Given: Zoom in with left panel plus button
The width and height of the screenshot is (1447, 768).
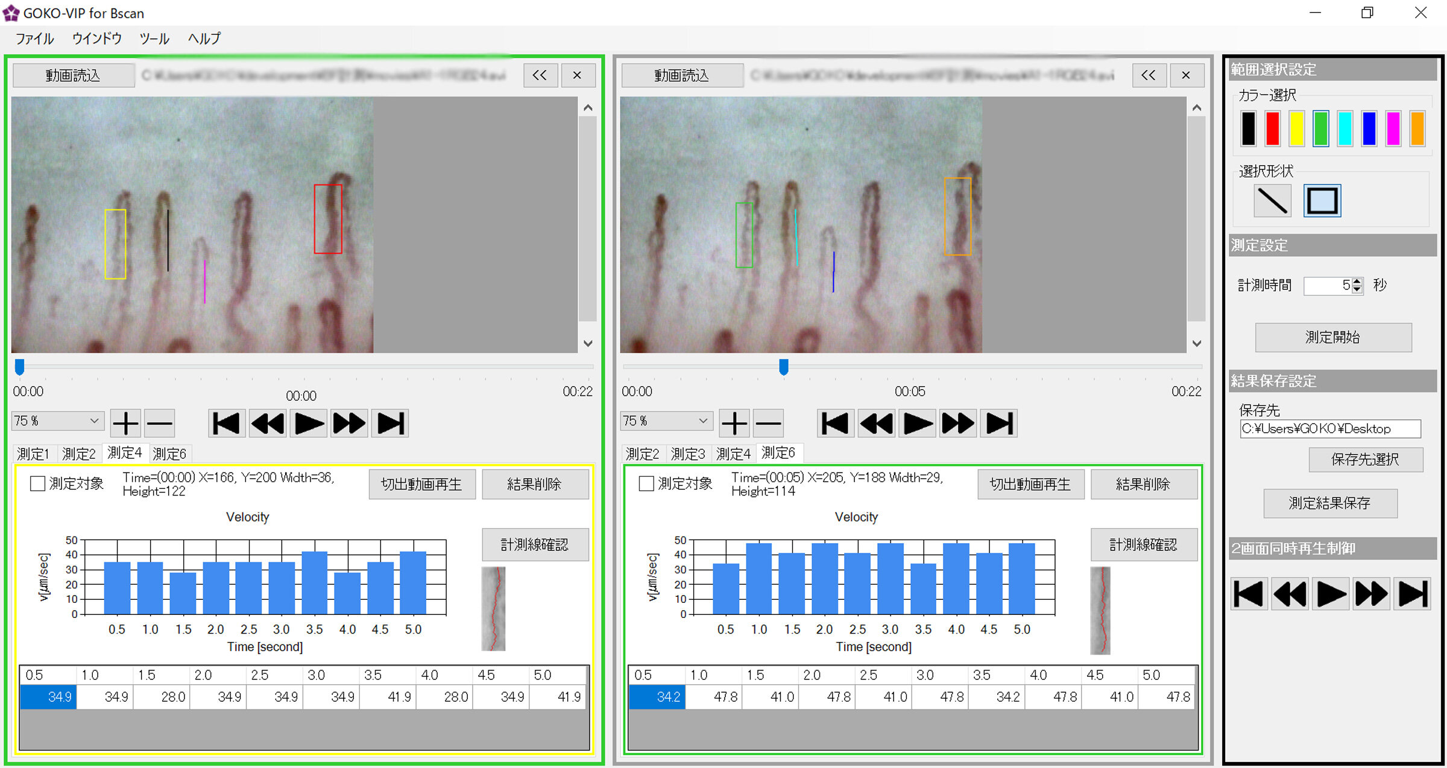Looking at the screenshot, I should [x=126, y=423].
